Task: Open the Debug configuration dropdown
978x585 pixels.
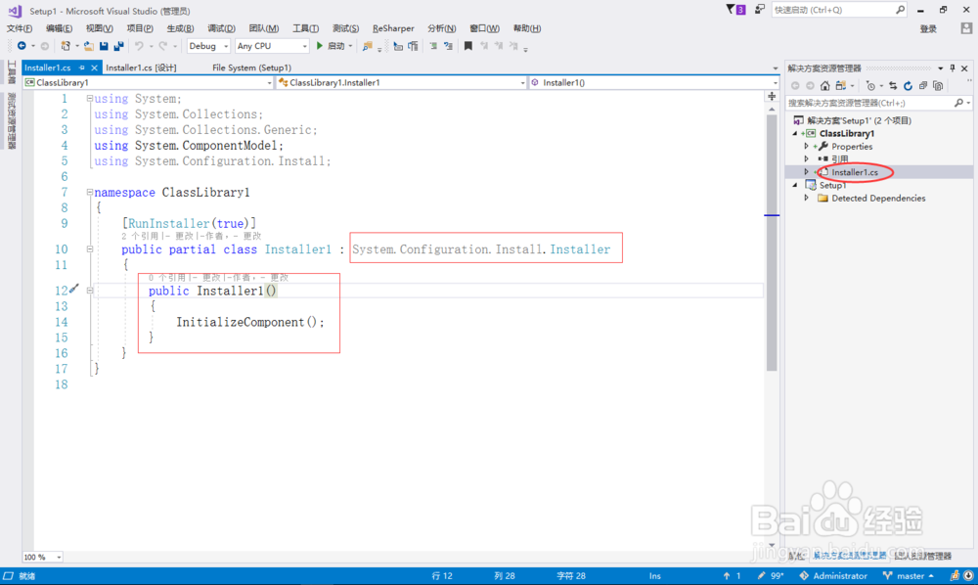Action: 208,46
